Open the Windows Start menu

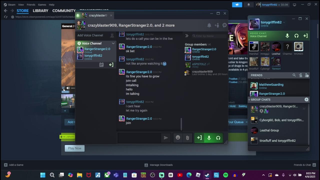pyautogui.click(x=43, y=175)
